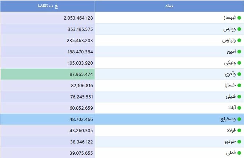
Task: Click the green dot next to فملی
Action: (239, 153)
